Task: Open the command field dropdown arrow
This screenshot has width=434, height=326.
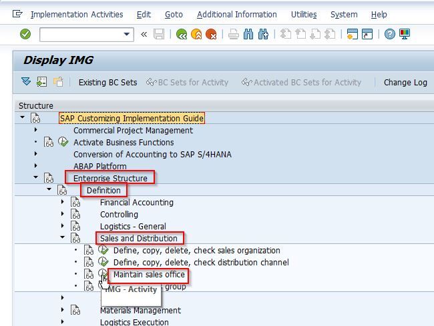Action: [126, 34]
